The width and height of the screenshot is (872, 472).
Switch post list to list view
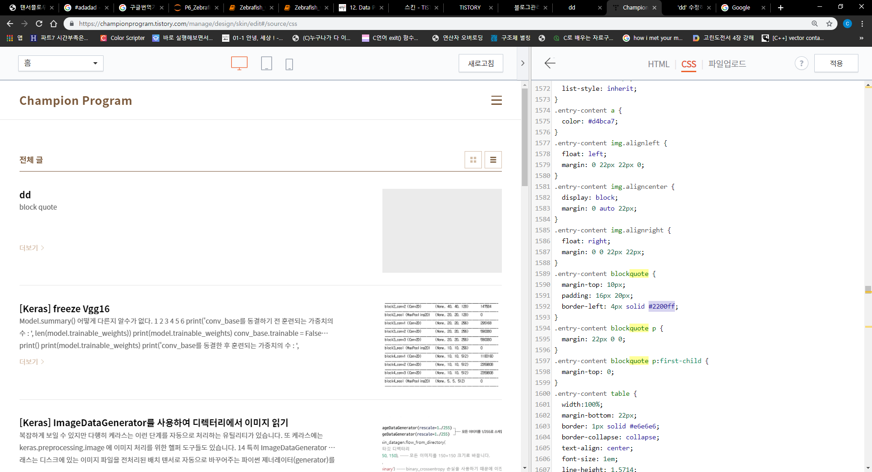pos(493,160)
